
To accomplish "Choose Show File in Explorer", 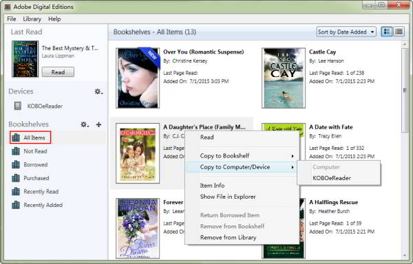I will tap(242, 197).
